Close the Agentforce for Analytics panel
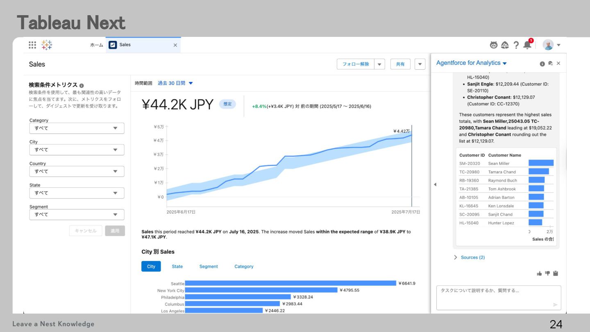 558,64
